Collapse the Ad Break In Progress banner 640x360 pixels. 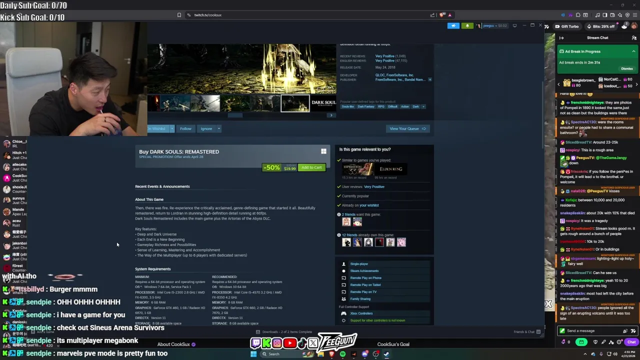pyautogui.click(x=633, y=51)
